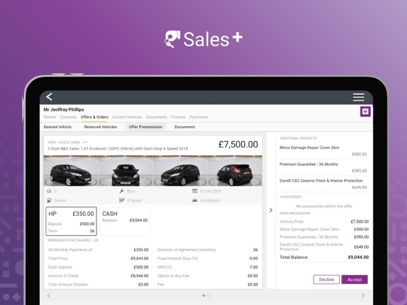
Task: View the second Fiesta front photo
Action: pos(125,171)
